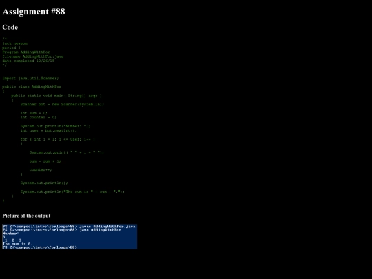Click the "1 2 3" terminal output line
This screenshot has width=372, height=279.
click(13, 240)
